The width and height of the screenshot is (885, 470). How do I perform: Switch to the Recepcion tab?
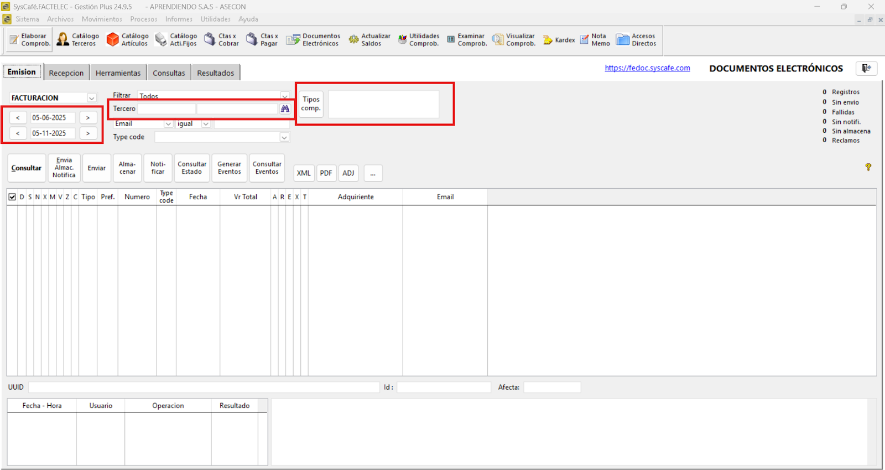coord(66,73)
